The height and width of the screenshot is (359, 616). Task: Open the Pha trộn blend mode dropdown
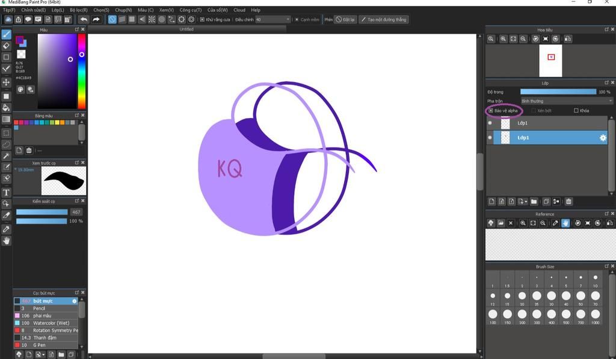(567, 101)
